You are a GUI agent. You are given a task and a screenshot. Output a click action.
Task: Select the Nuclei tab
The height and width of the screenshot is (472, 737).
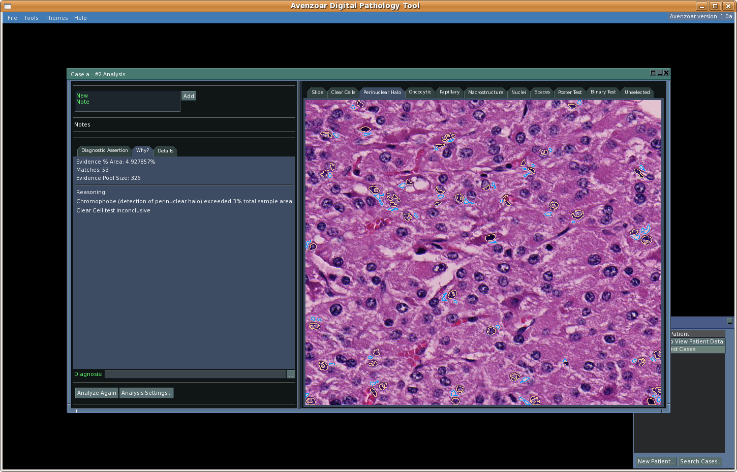click(x=518, y=92)
